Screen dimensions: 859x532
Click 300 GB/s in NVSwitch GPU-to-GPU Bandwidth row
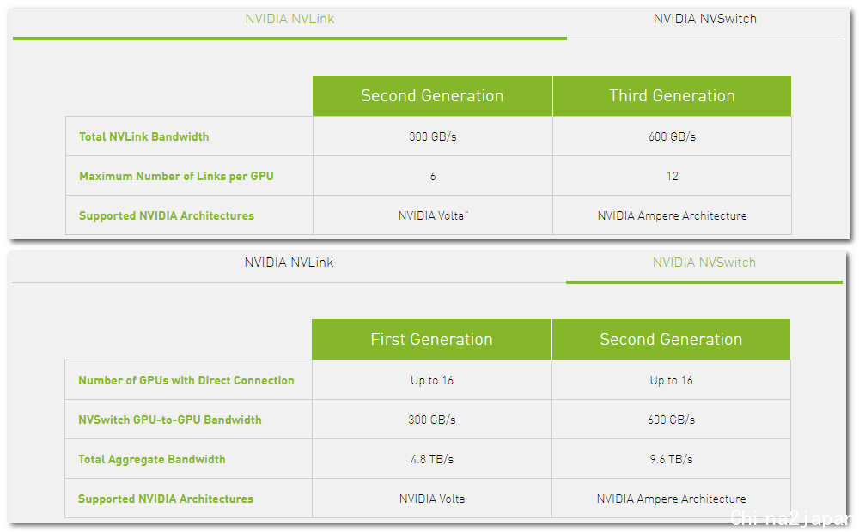[x=432, y=420]
